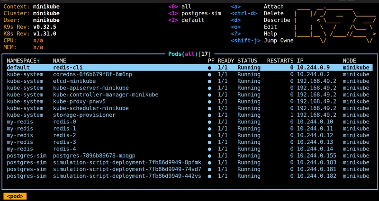
Task: Click the sort arrow beside NAMESPACE
Action: click(x=38, y=61)
